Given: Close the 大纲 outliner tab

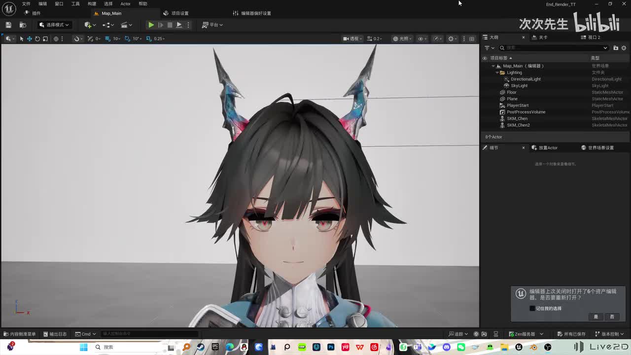Looking at the screenshot, I should point(524,37).
